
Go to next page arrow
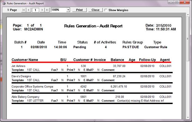pos(42,10)
